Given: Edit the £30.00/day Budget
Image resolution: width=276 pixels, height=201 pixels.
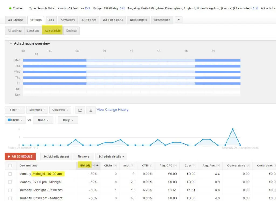Looking at the screenshot, I should coord(122,8).
